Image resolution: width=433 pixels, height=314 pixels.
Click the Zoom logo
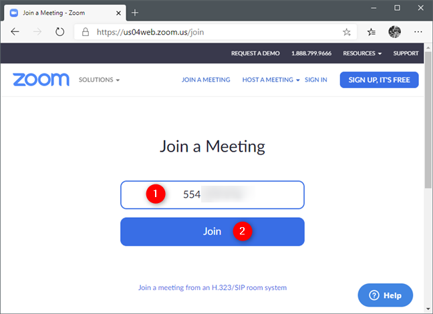41,80
